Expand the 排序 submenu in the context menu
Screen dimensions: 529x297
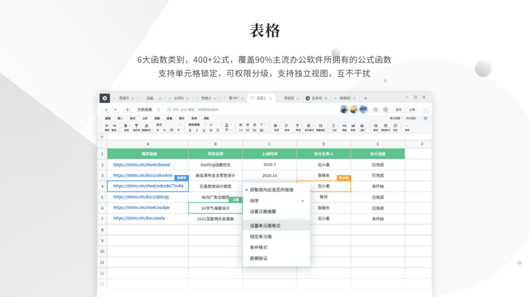click(254, 201)
